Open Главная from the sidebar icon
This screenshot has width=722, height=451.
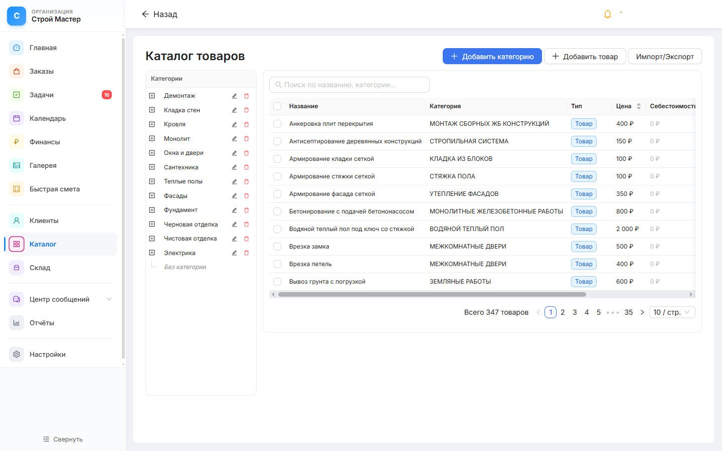point(17,48)
